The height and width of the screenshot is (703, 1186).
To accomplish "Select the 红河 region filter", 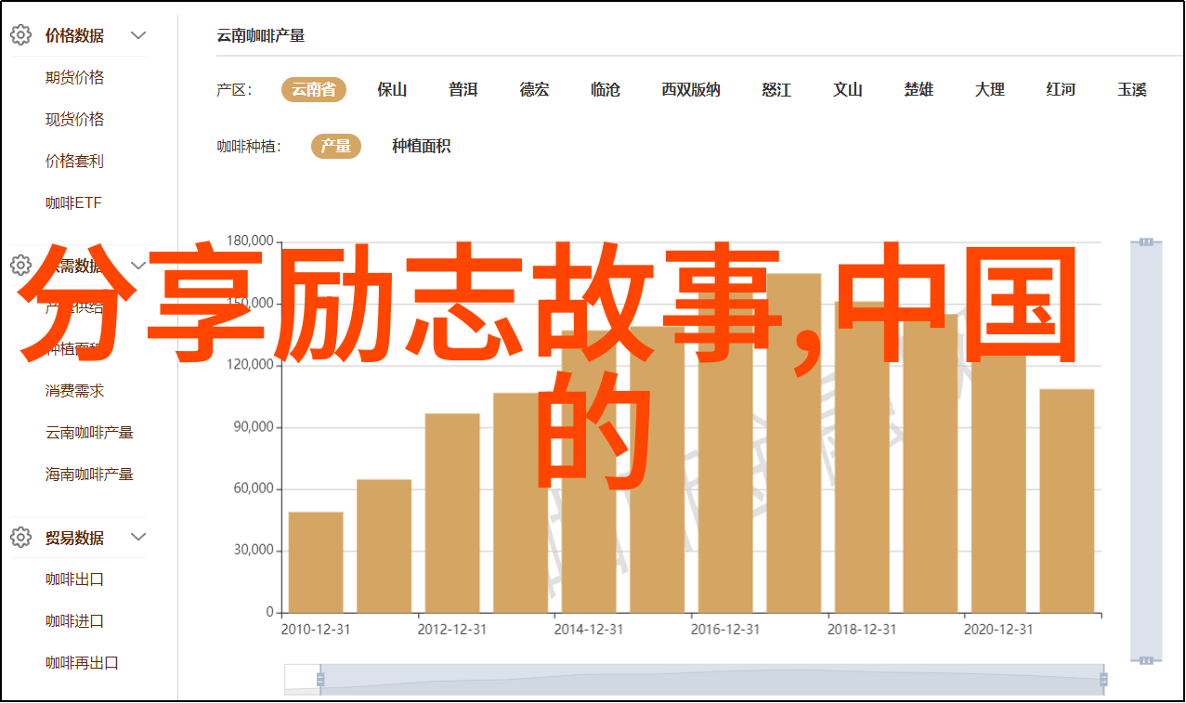I will click(1061, 90).
